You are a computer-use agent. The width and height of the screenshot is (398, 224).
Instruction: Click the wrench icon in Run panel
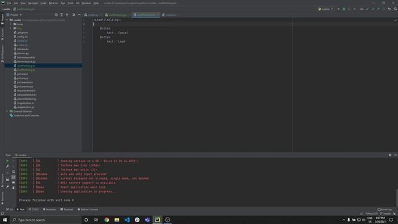tap(7, 166)
